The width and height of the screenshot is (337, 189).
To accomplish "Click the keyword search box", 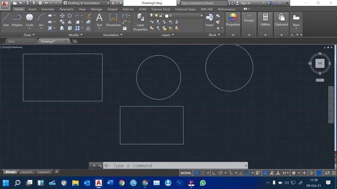I will pyautogui.click(x=203, y=3).
